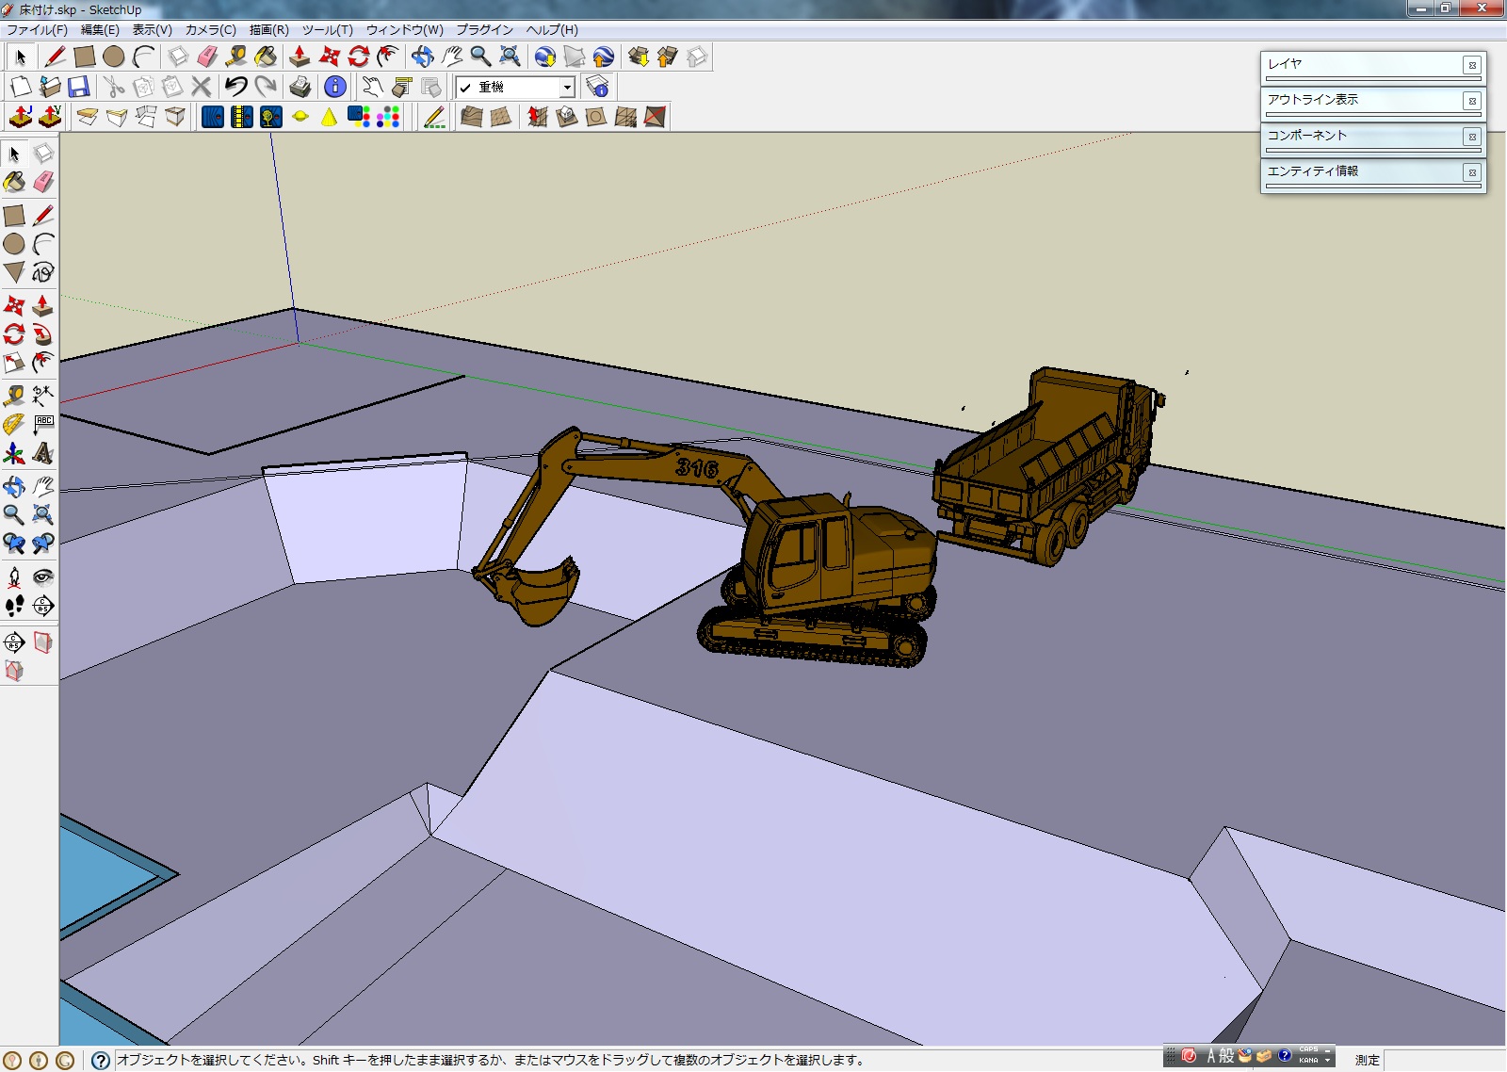Click the Model Info blue icon
This screenshot has width=1507, height=1072.
pyautogui.click(x=334, y=87)
